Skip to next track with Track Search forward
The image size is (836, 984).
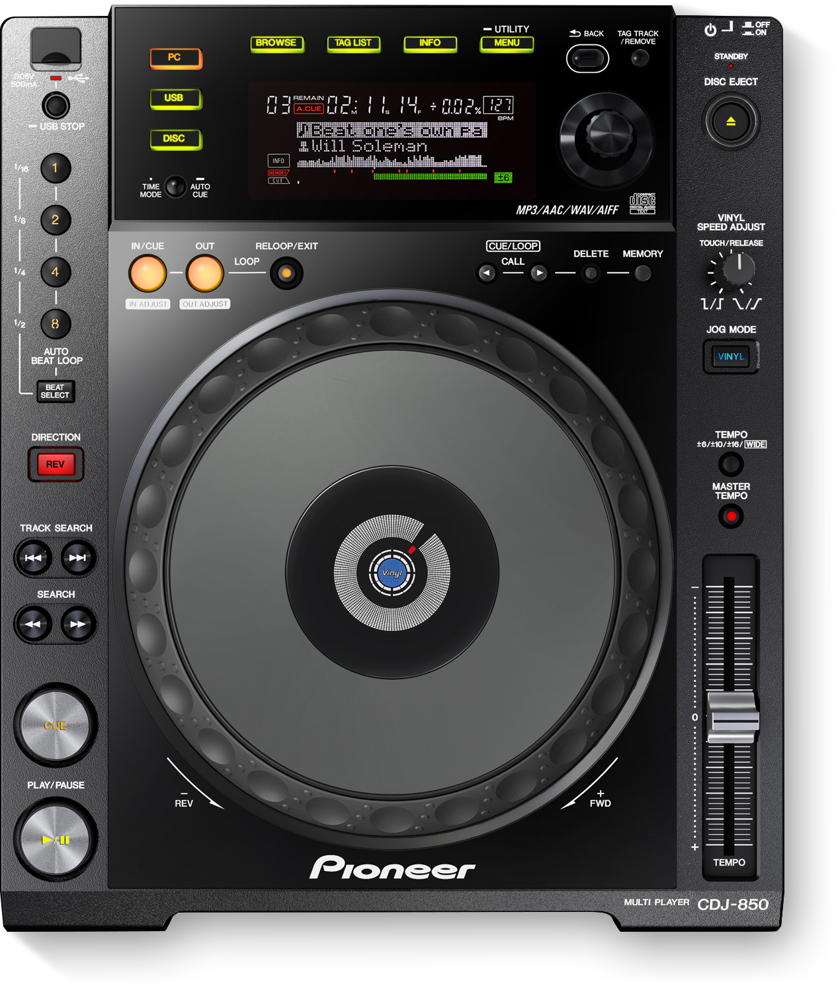click(x=78, y=557)
